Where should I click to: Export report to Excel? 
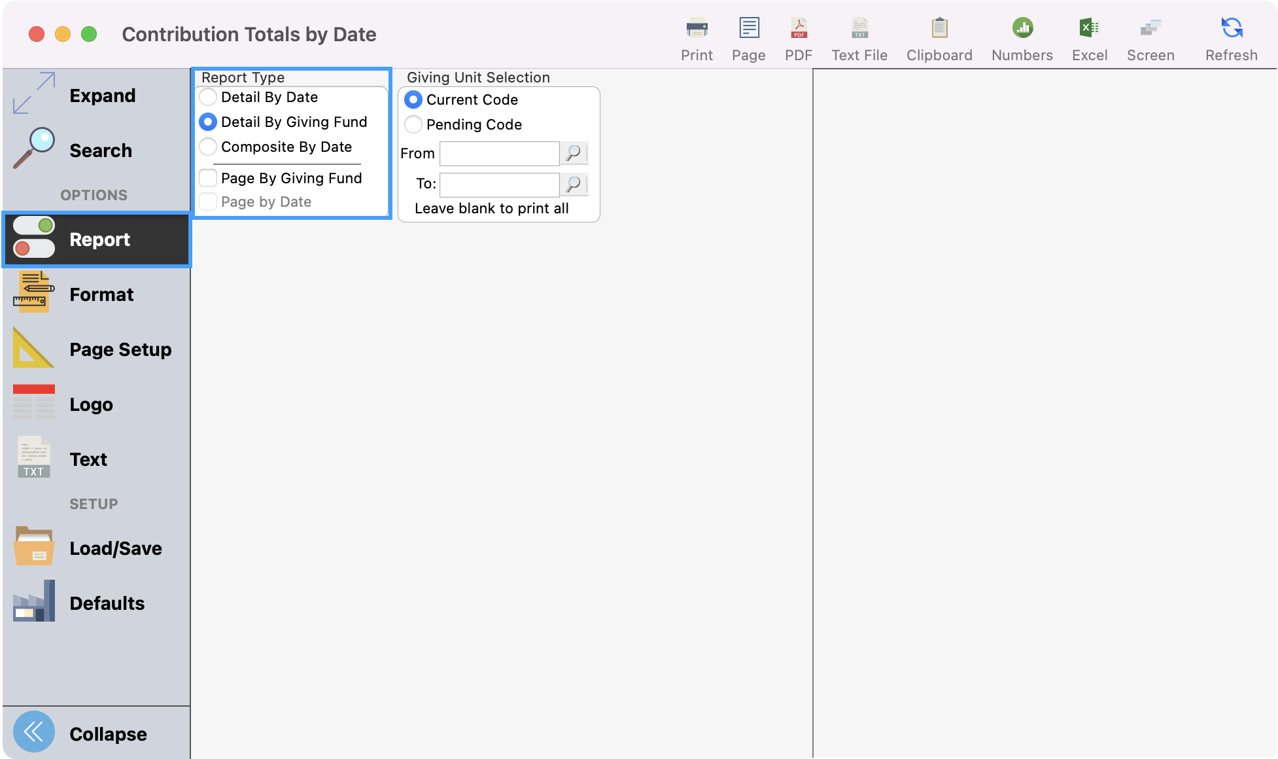pyautogui.click(x=1089, y=36)
